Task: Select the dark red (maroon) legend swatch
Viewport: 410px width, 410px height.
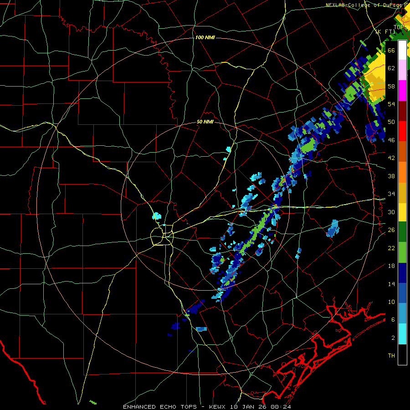Action: click(402, 111)
